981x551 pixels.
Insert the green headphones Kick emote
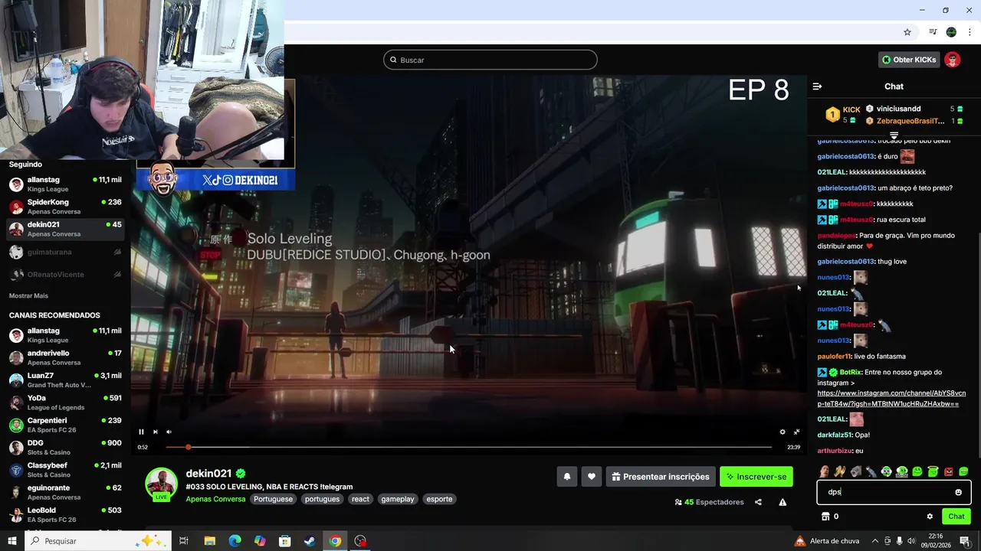[x=901, y=471]
